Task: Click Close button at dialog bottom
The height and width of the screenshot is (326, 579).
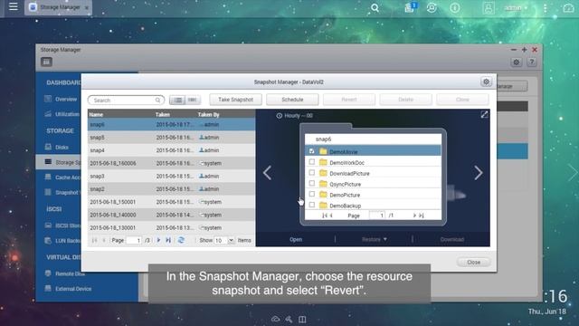Action: pyautogui.click(x=474, y=262)
